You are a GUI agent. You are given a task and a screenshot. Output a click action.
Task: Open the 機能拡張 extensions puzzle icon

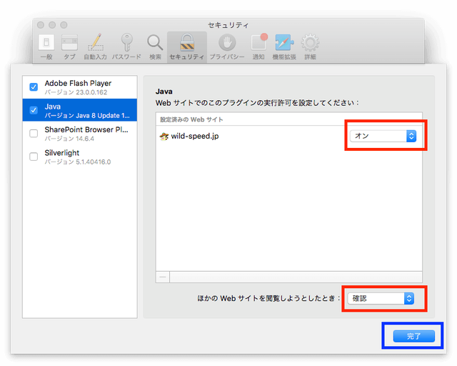284,46
